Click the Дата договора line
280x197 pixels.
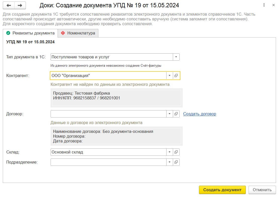[68, 141]
